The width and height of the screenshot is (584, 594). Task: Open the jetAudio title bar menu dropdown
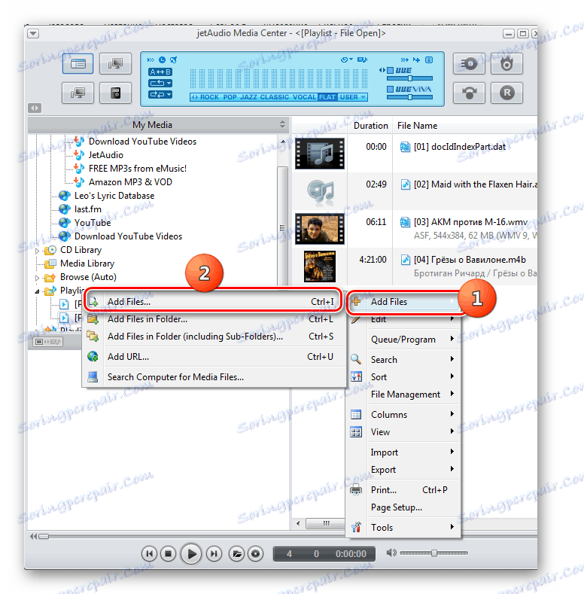tap(33, 34)
